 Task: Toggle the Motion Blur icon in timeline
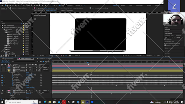pos(46,61)
